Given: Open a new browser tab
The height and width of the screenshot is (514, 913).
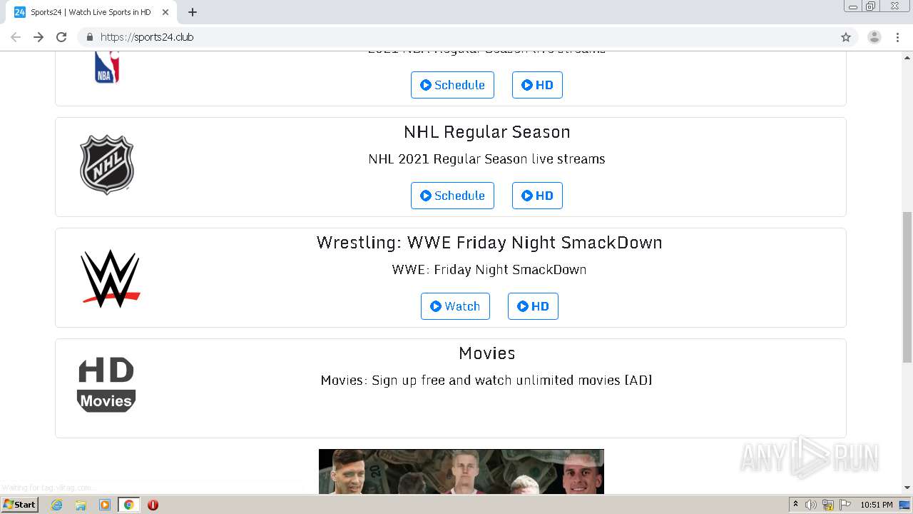Looking at the screenshot, I should point(193,12).
